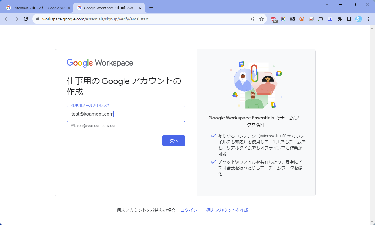Image resolution: width=375 pixels, height=225 pixels.
Task: Open the ログイン link
Action: click(x=188, y=210)
